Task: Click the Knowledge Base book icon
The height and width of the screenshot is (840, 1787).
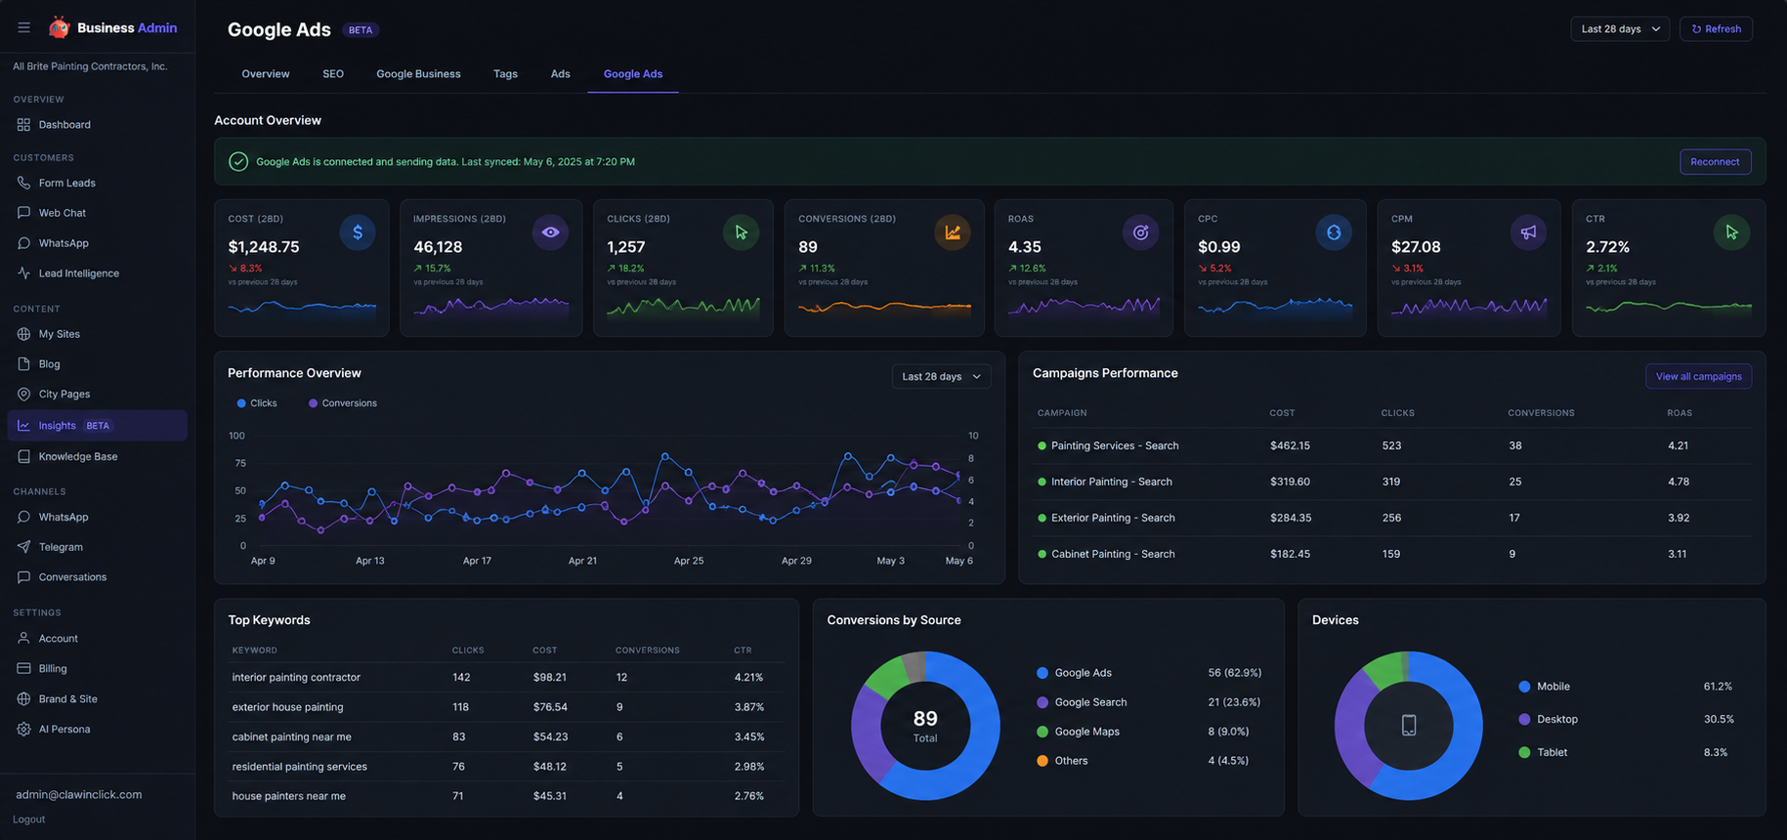Action: [23, 457]
